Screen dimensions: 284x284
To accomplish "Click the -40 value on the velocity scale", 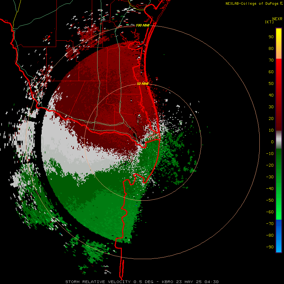I will 270,189.
